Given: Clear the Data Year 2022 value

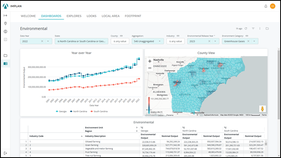Looking at the screenshot, I should 42,41.
